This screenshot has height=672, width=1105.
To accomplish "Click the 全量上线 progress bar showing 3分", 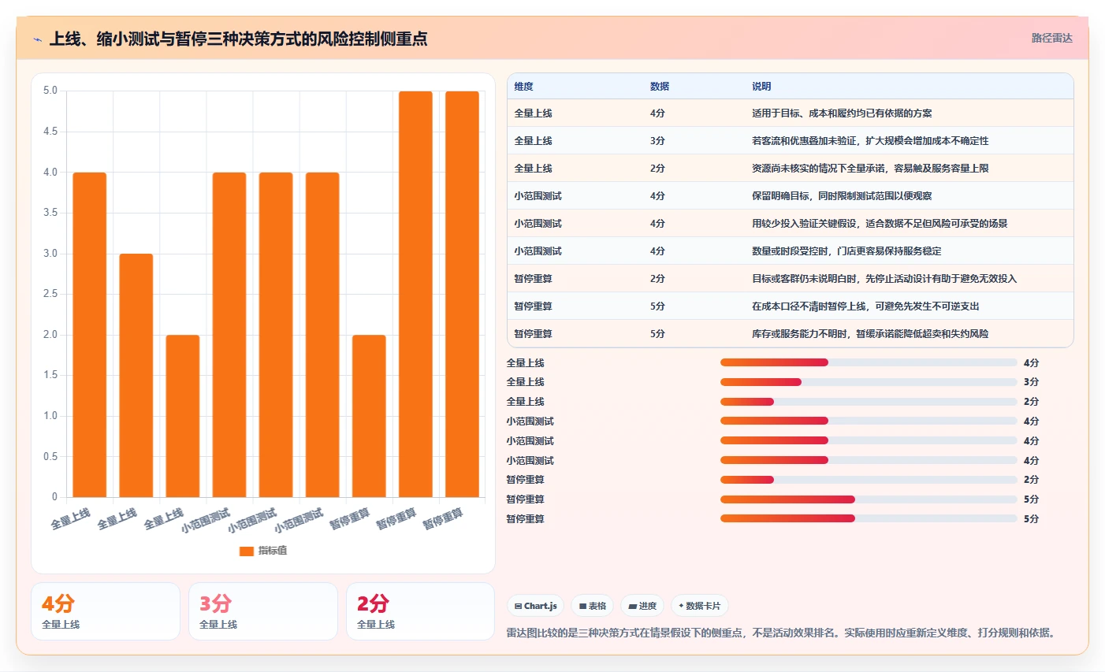I will [869, 382].
